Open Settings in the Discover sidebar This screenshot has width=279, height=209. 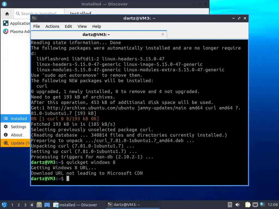[x=16, y=127]
